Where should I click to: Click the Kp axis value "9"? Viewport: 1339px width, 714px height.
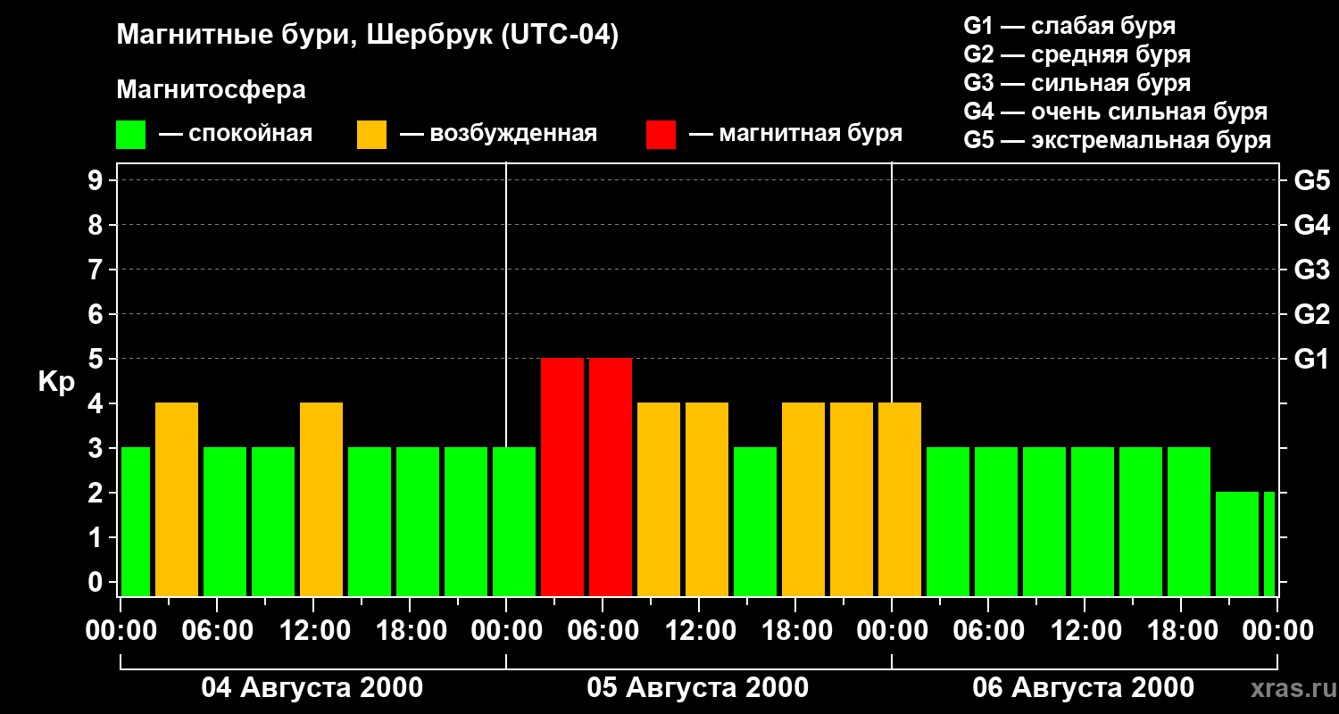(97, 180)
